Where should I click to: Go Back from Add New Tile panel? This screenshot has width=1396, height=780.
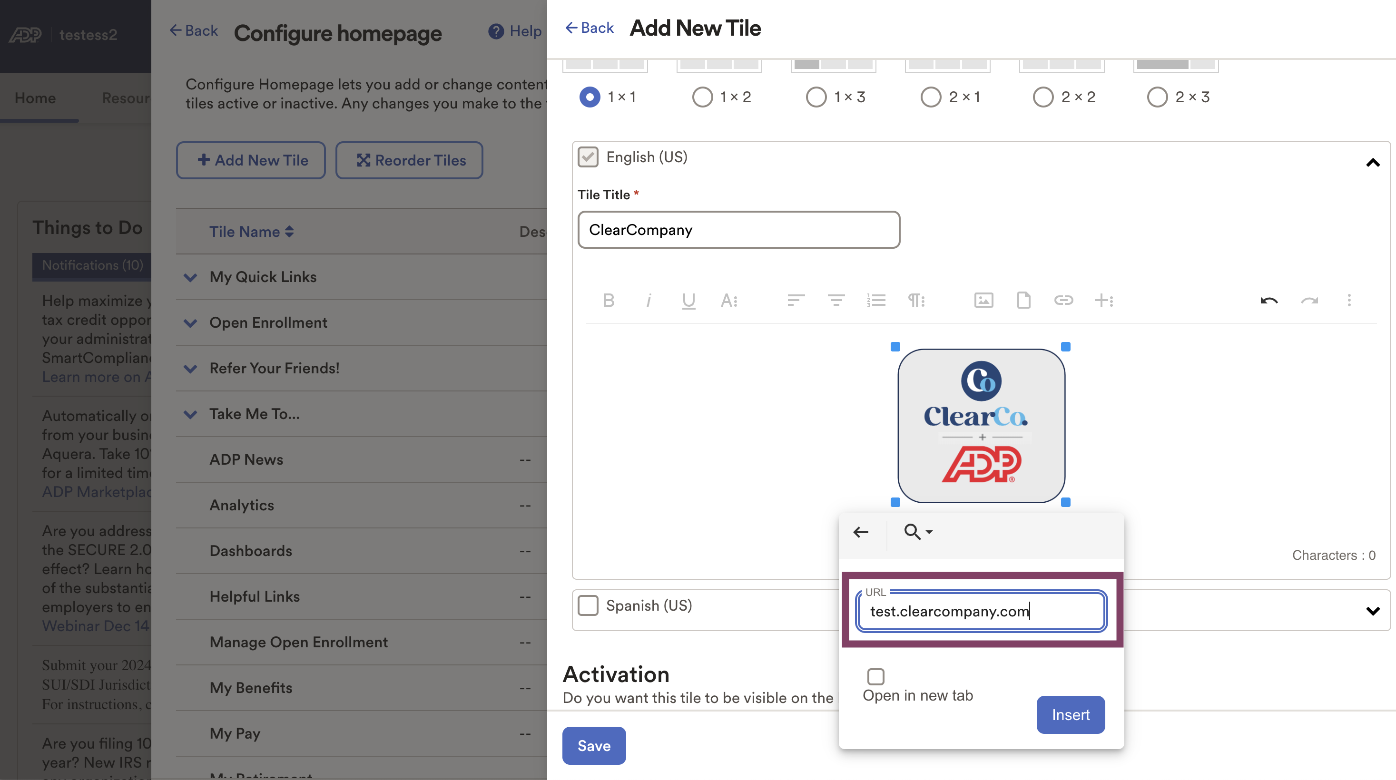click(x=589, y=28)
